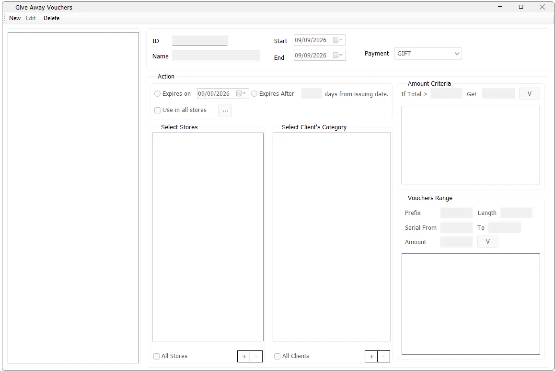The image size is (555, 371).
Task: Click the Prefix input field
Action: tap(457, 213)
